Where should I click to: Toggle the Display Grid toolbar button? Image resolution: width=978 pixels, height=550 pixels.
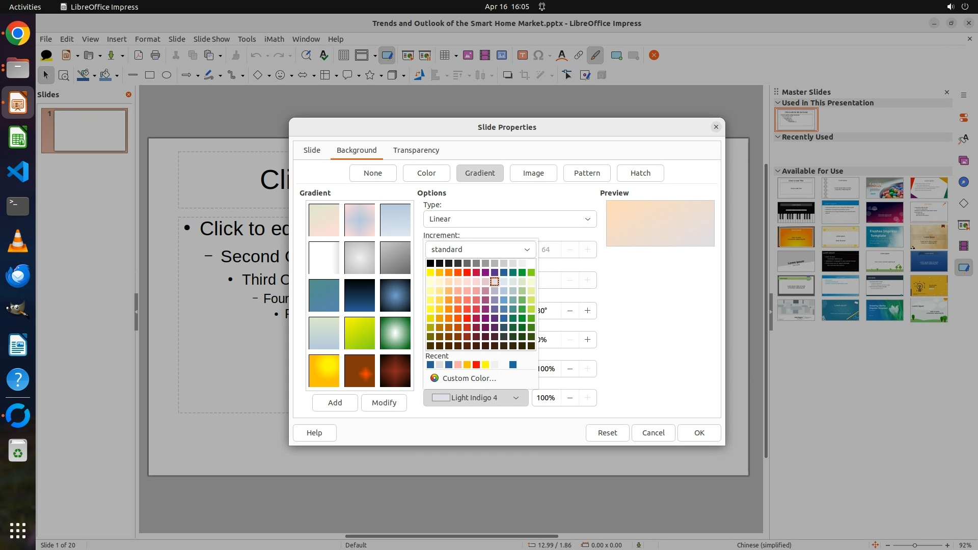[344, 56]
